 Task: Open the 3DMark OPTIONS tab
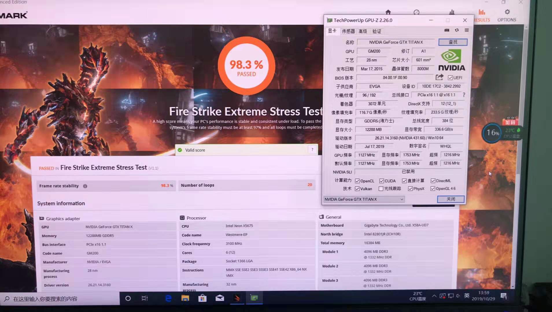click(507, 15)
